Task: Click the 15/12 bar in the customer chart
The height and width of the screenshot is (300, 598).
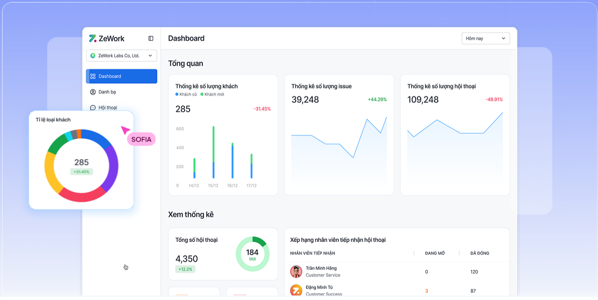Action: [x=213, y=152]
